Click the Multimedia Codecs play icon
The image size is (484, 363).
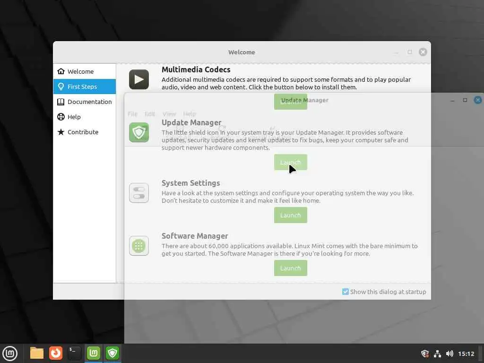138,79
